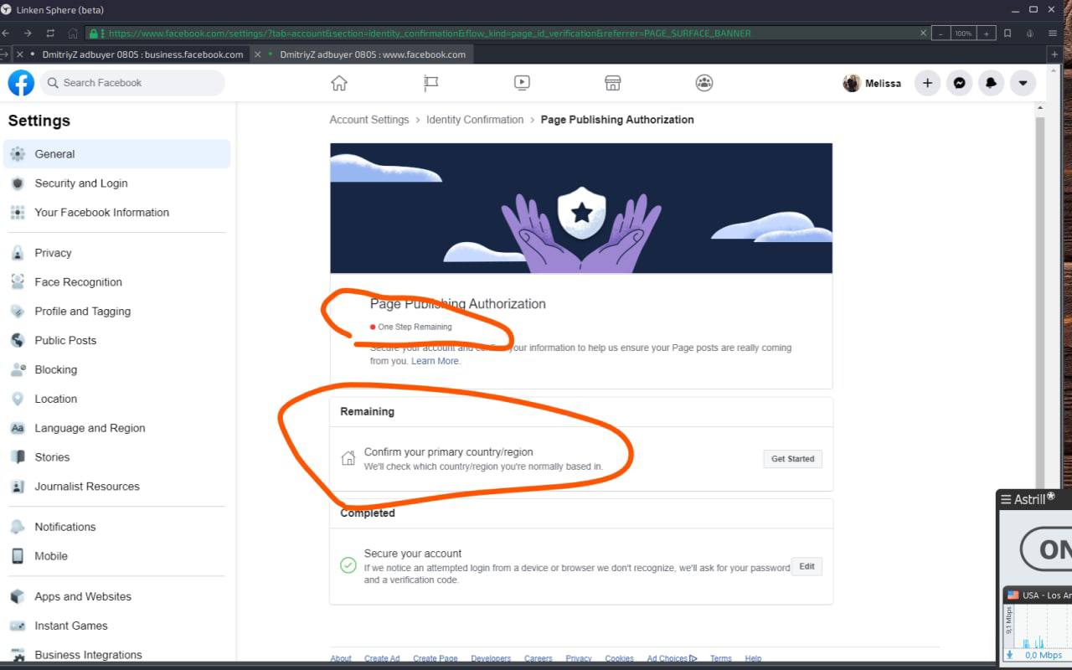The image size is (1072, 670).
Task: Open Journalist Resources
Action: pos(117,487)
